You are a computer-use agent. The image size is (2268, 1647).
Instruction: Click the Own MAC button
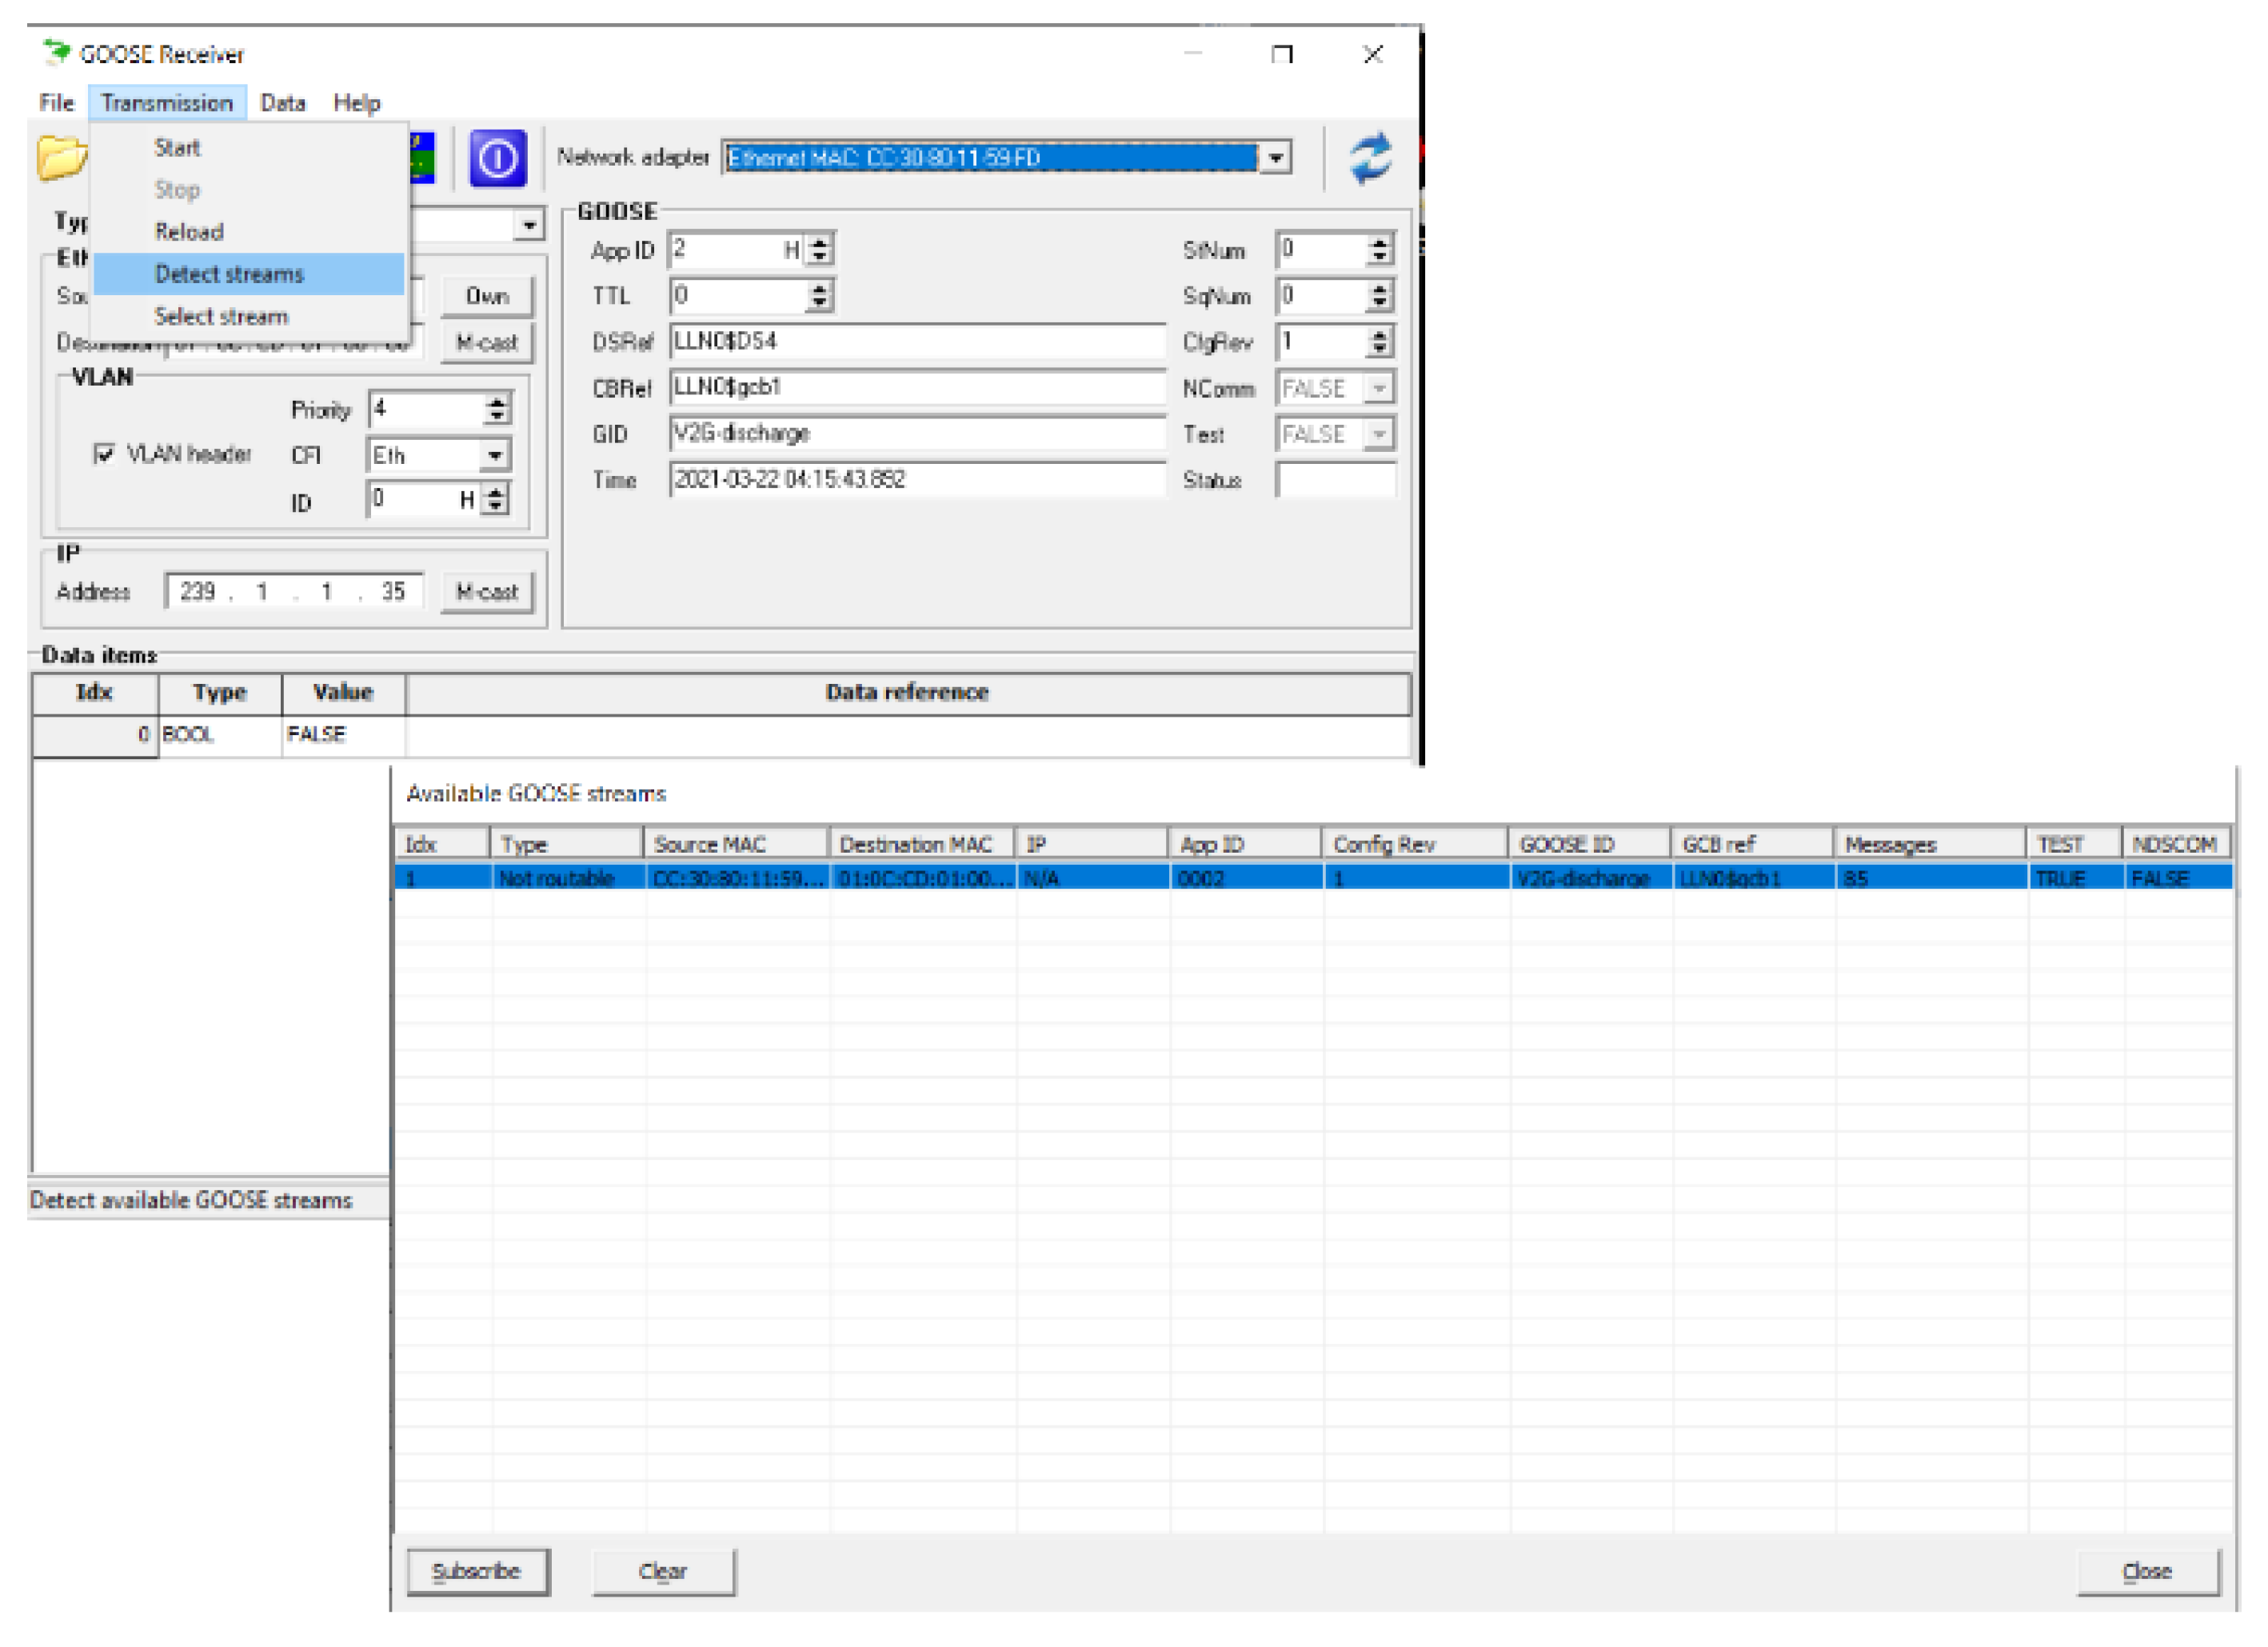point(487,296)
